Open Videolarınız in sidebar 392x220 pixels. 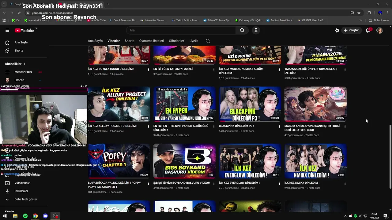tap(21, 183)
